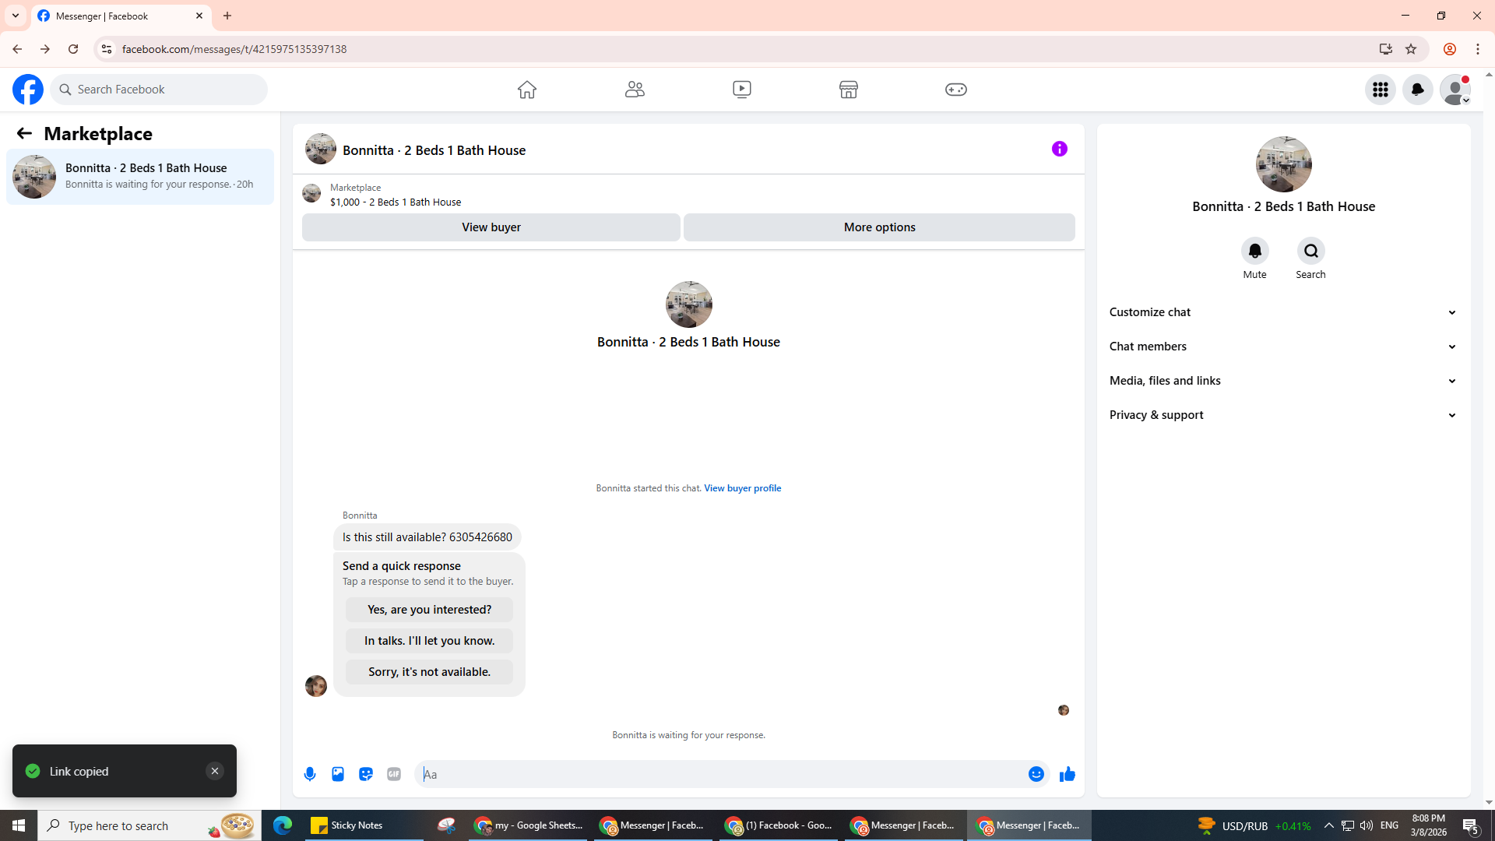Click the View buyer button
Screen dimensions: 1495x841
coord(491,227)
